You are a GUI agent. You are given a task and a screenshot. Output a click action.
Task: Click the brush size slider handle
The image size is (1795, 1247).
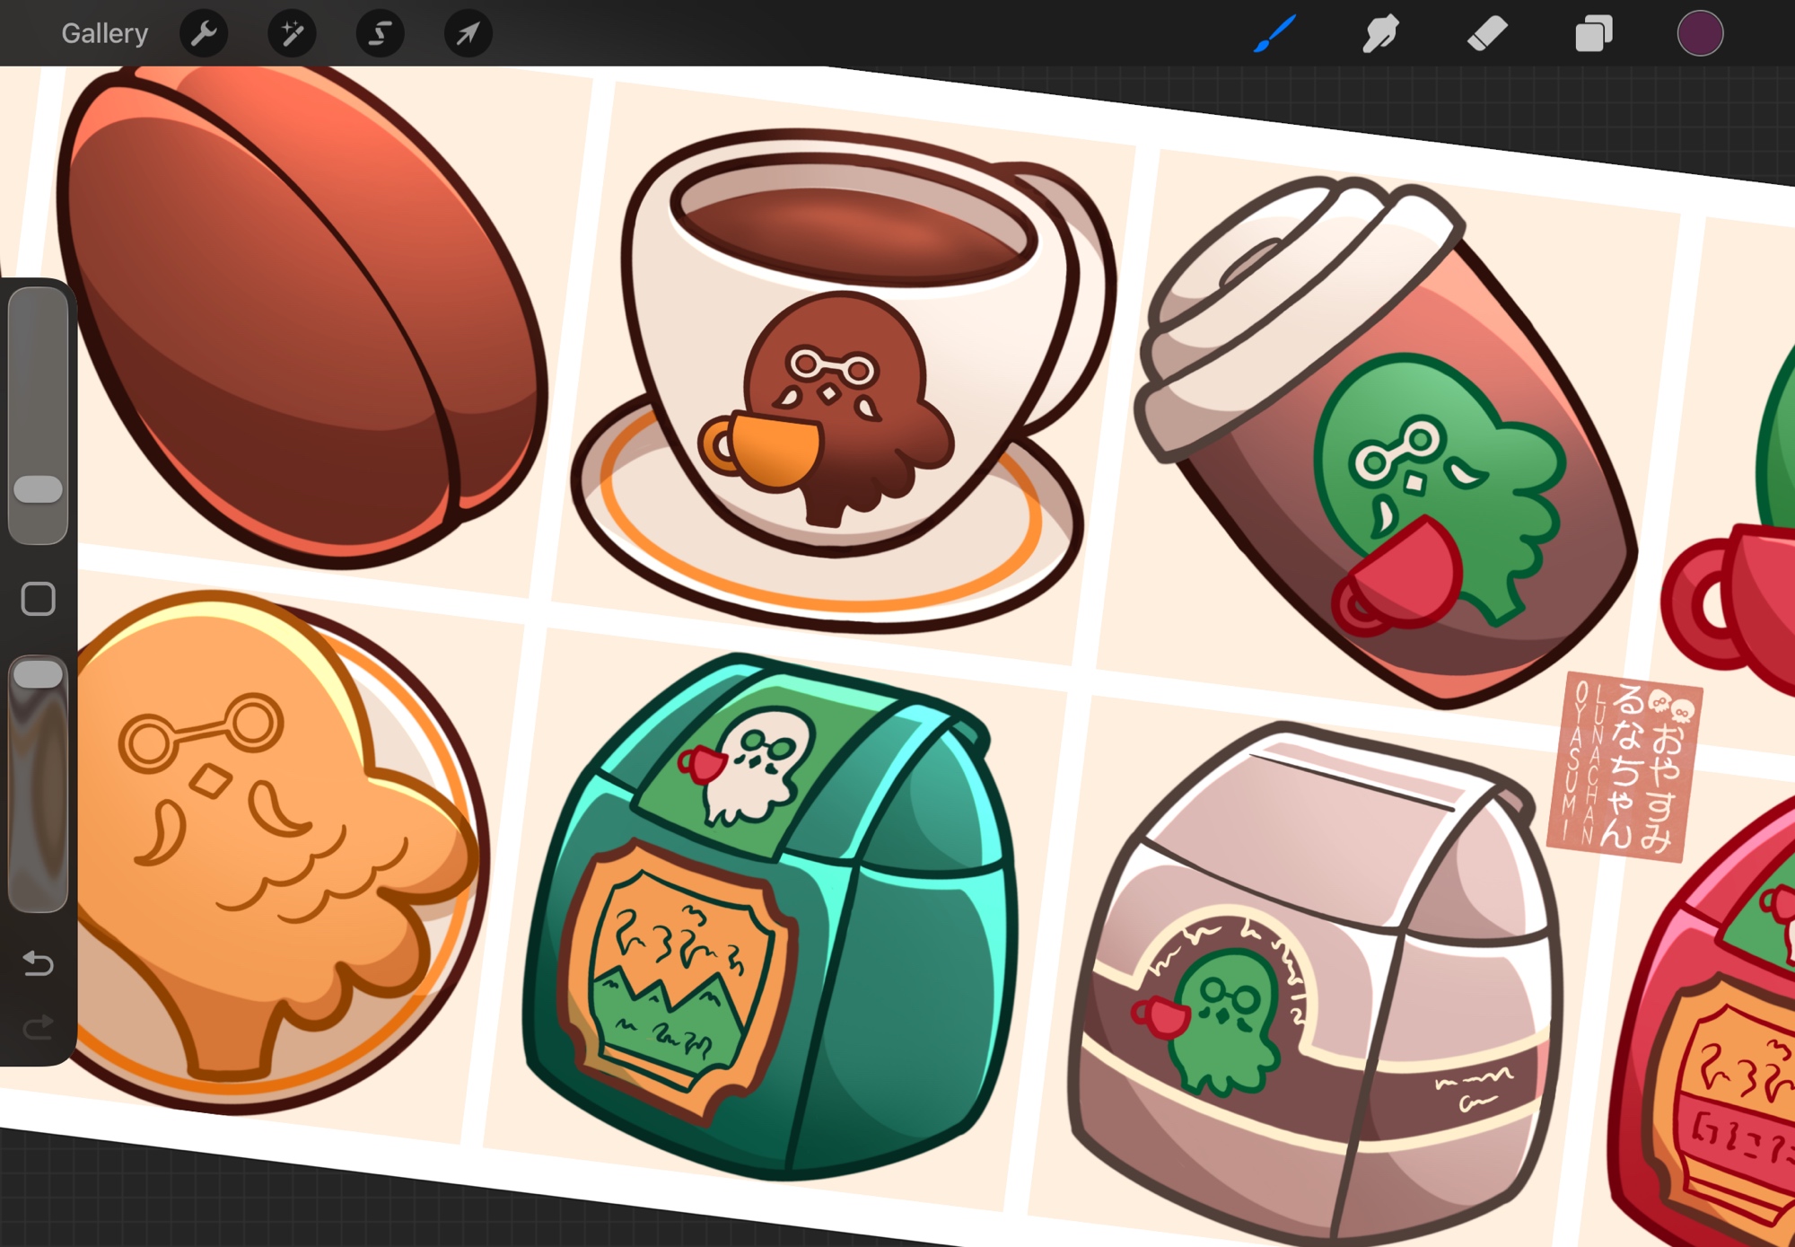[x=39, y=489]
